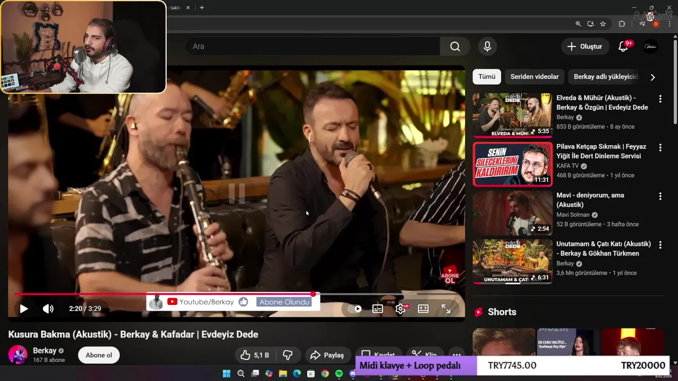Enter fullscreen mode

[446, 309]
